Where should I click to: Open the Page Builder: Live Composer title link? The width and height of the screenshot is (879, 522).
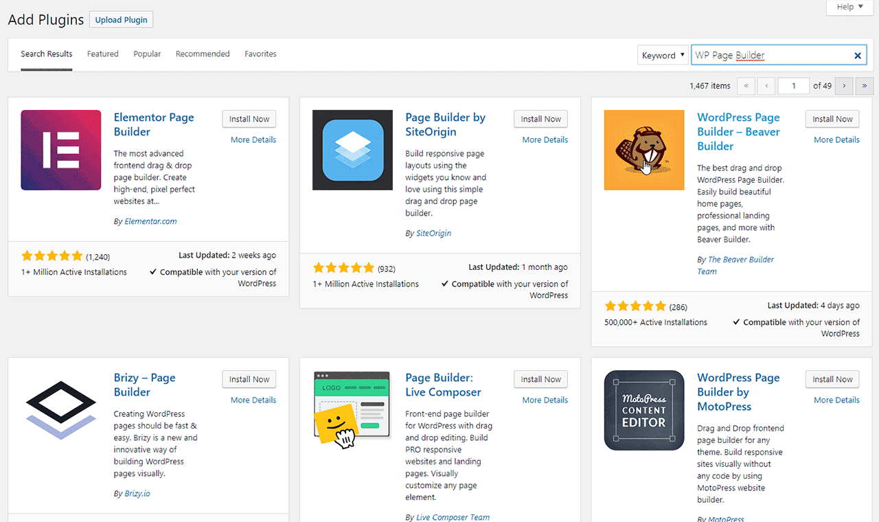tap(443, 385)
